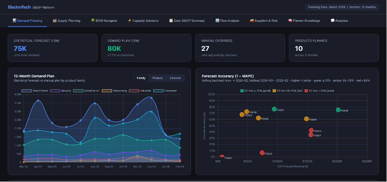Go to the Capacity Solutions tab
The width and height of the screenshot is (387, 182).
[143, 21]
